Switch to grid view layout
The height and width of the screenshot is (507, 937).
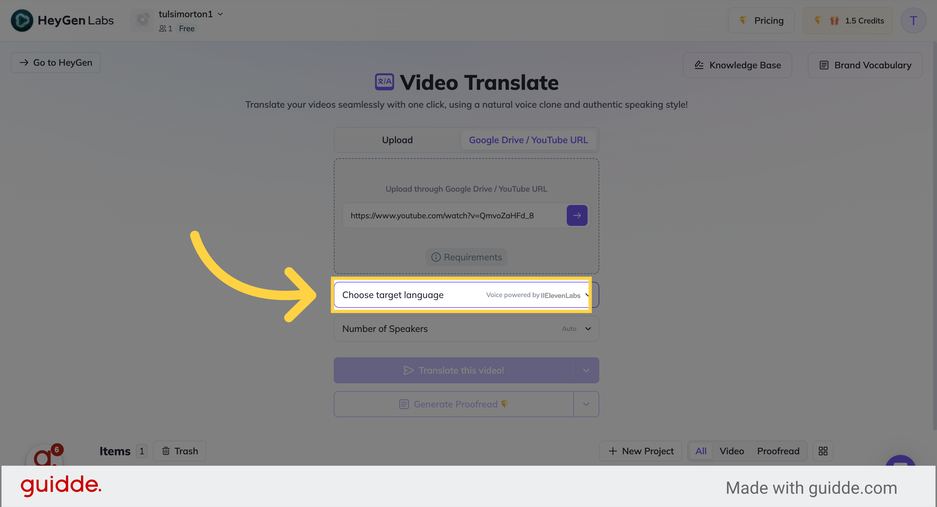click(x=823, y=451)
